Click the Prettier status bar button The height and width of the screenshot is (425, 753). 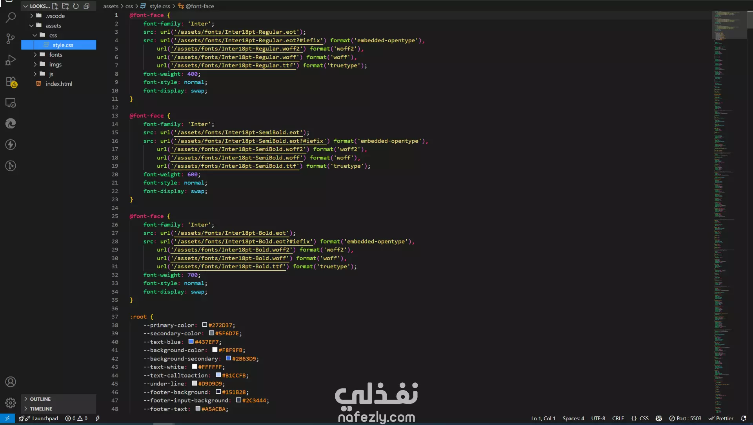[721, 418]
